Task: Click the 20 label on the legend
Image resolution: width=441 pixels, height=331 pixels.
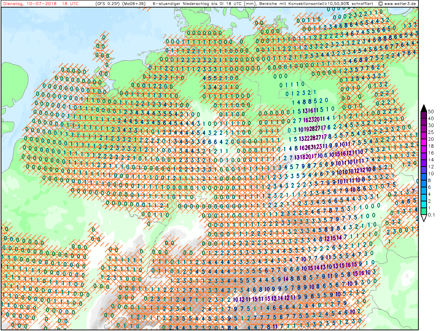Action: [x=431, y=139]
